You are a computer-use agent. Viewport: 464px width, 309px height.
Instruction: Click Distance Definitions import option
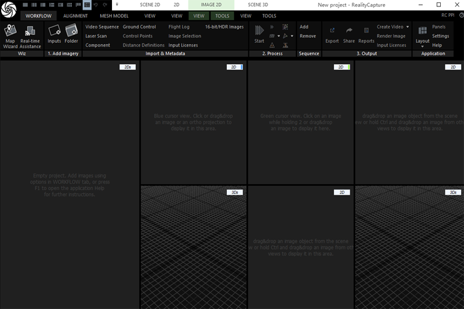[x=143, y=45]
